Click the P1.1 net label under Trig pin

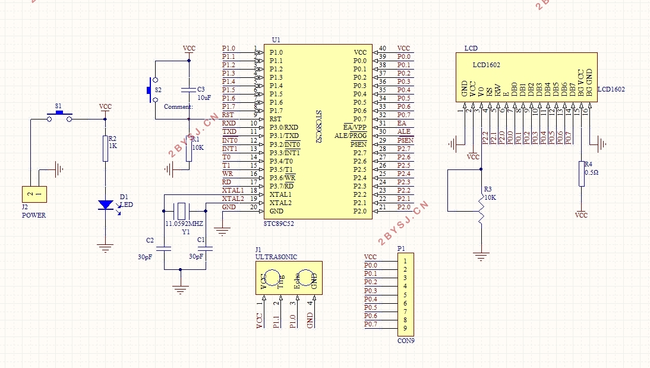(x=276, y=322)
